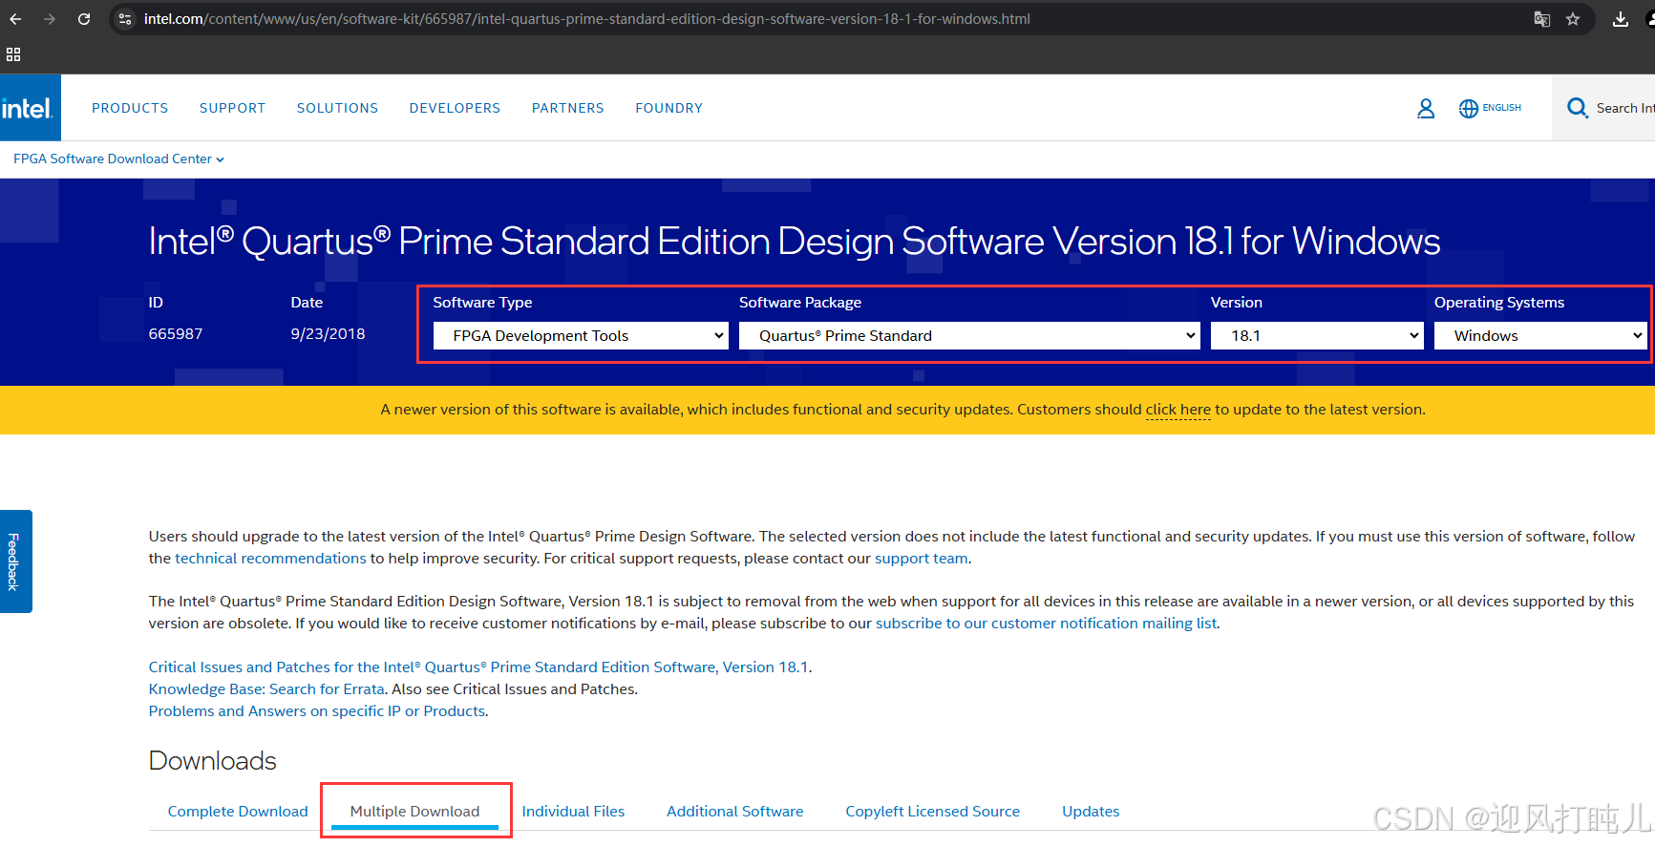Screen dimensions: 1655x847
Task: Open site information icon in address bar
Action: tap(125, 19)
